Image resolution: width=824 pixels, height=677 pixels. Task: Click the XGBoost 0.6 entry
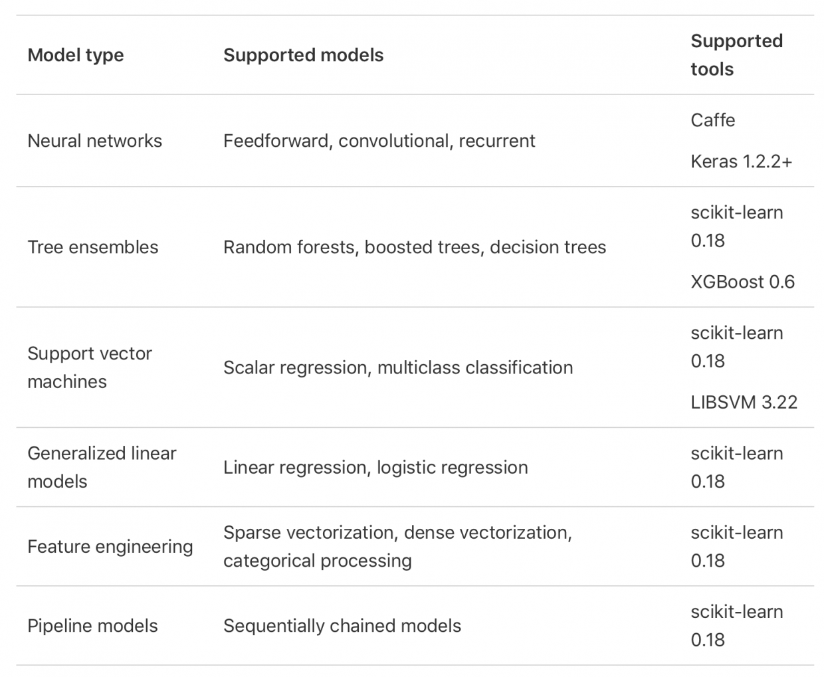[742, 282]
